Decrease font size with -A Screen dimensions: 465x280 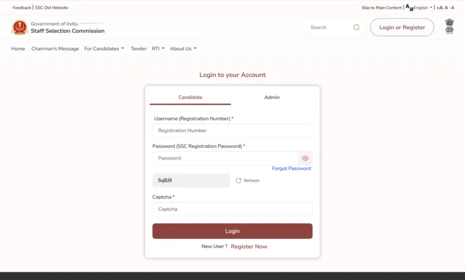(x=452, y=8)
